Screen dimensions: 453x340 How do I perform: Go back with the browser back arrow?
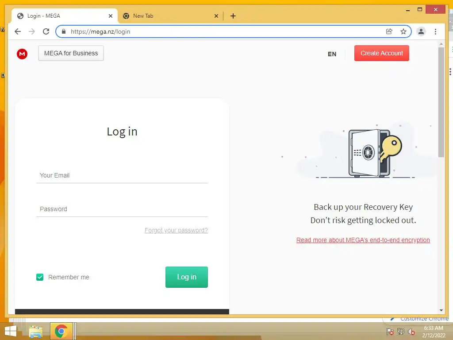pyautogui.click(x=18, y=31)
